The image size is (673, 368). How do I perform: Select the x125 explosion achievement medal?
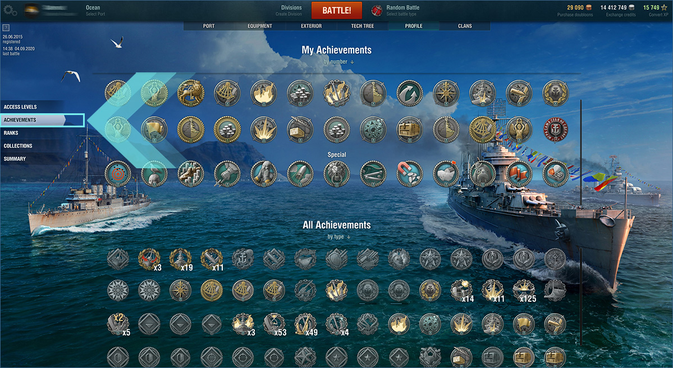[x=524, y=291]
